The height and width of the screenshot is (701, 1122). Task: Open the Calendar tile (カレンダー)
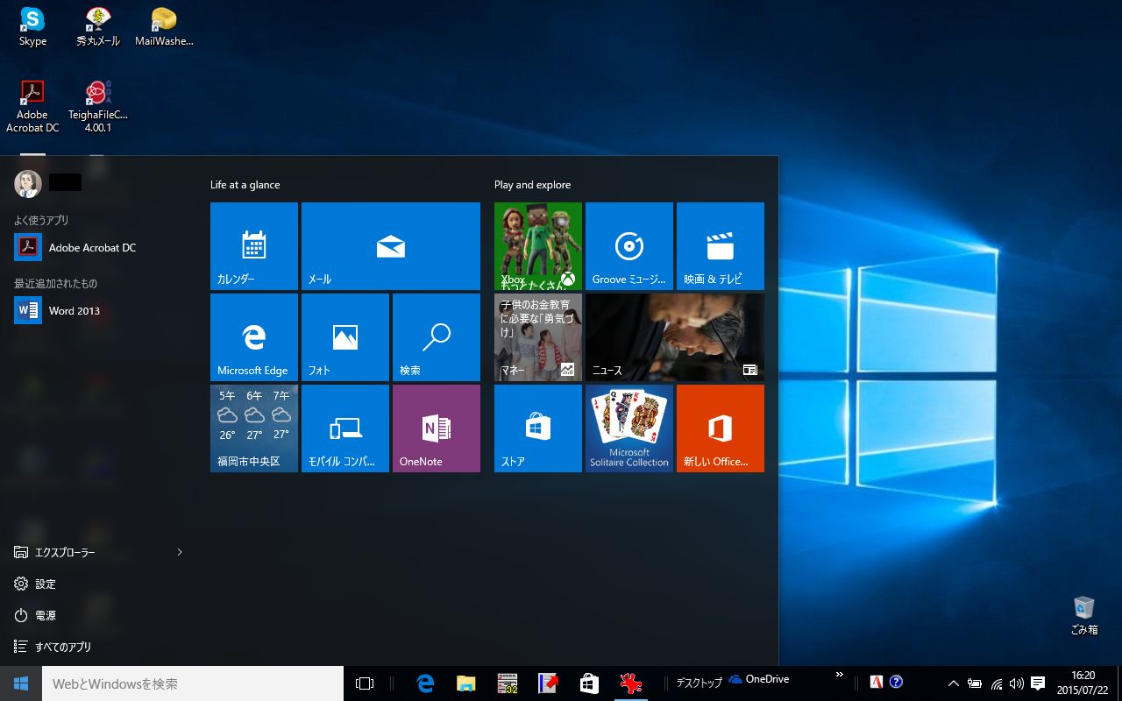[254, 246]
